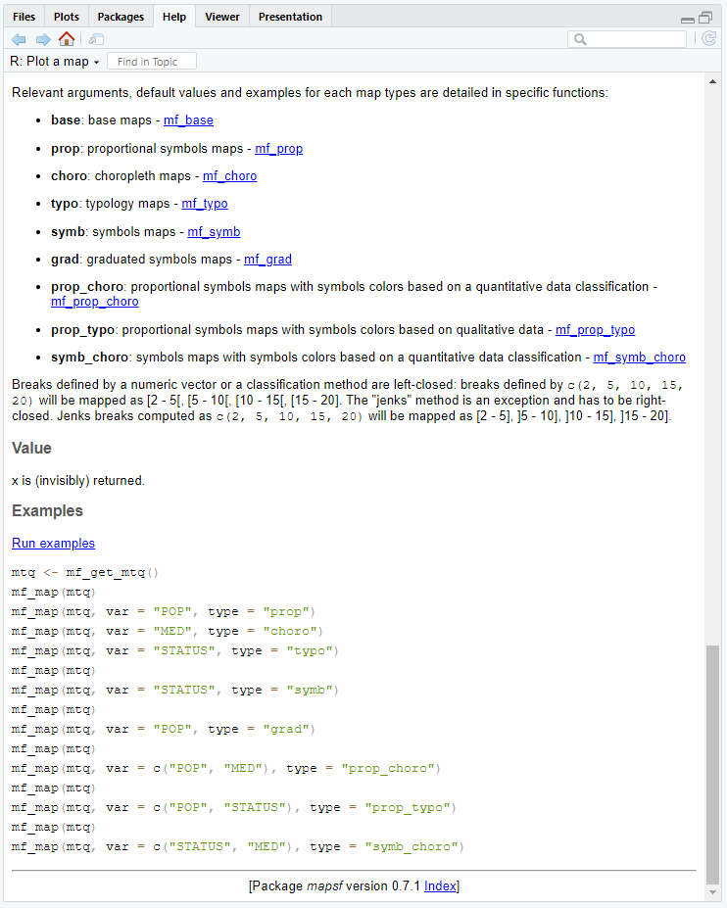Switch to the Plots tab
This screenshot has height=908, width=727.
[x=67, y=17]
